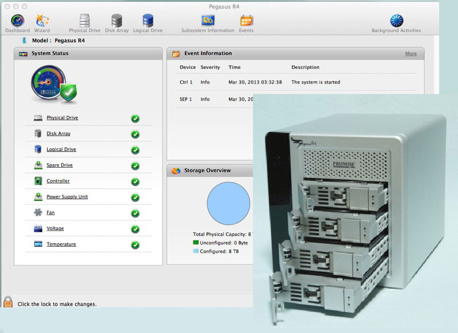This screenshot has width=458, height=333.
Task: Click the 'Model : Pegasus R4' label
Action: (58, 40)
